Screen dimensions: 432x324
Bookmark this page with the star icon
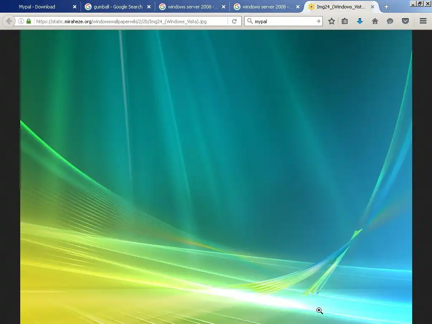pyautogui.click(x=332, y=21)
